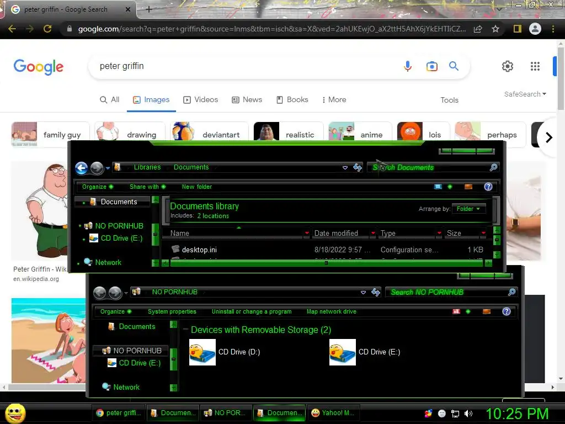Viewport: 565px width, 424px height.
Task: Open Chrome three-dot menu
Action: pyautogui.click(x=553, y=29)
